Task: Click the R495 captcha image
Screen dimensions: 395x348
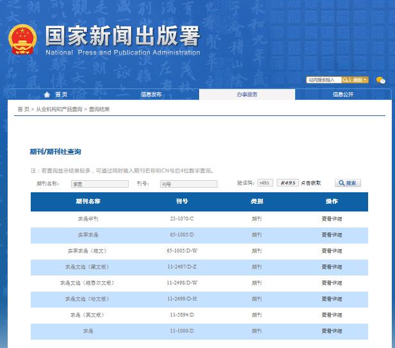Action: 287,183
